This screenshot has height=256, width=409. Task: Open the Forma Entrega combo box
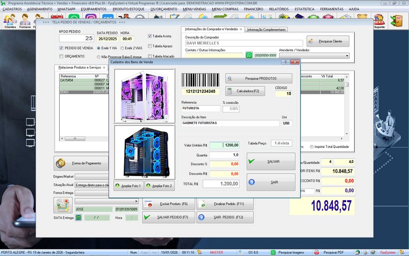pyautogui.click(x=92, y=193)
